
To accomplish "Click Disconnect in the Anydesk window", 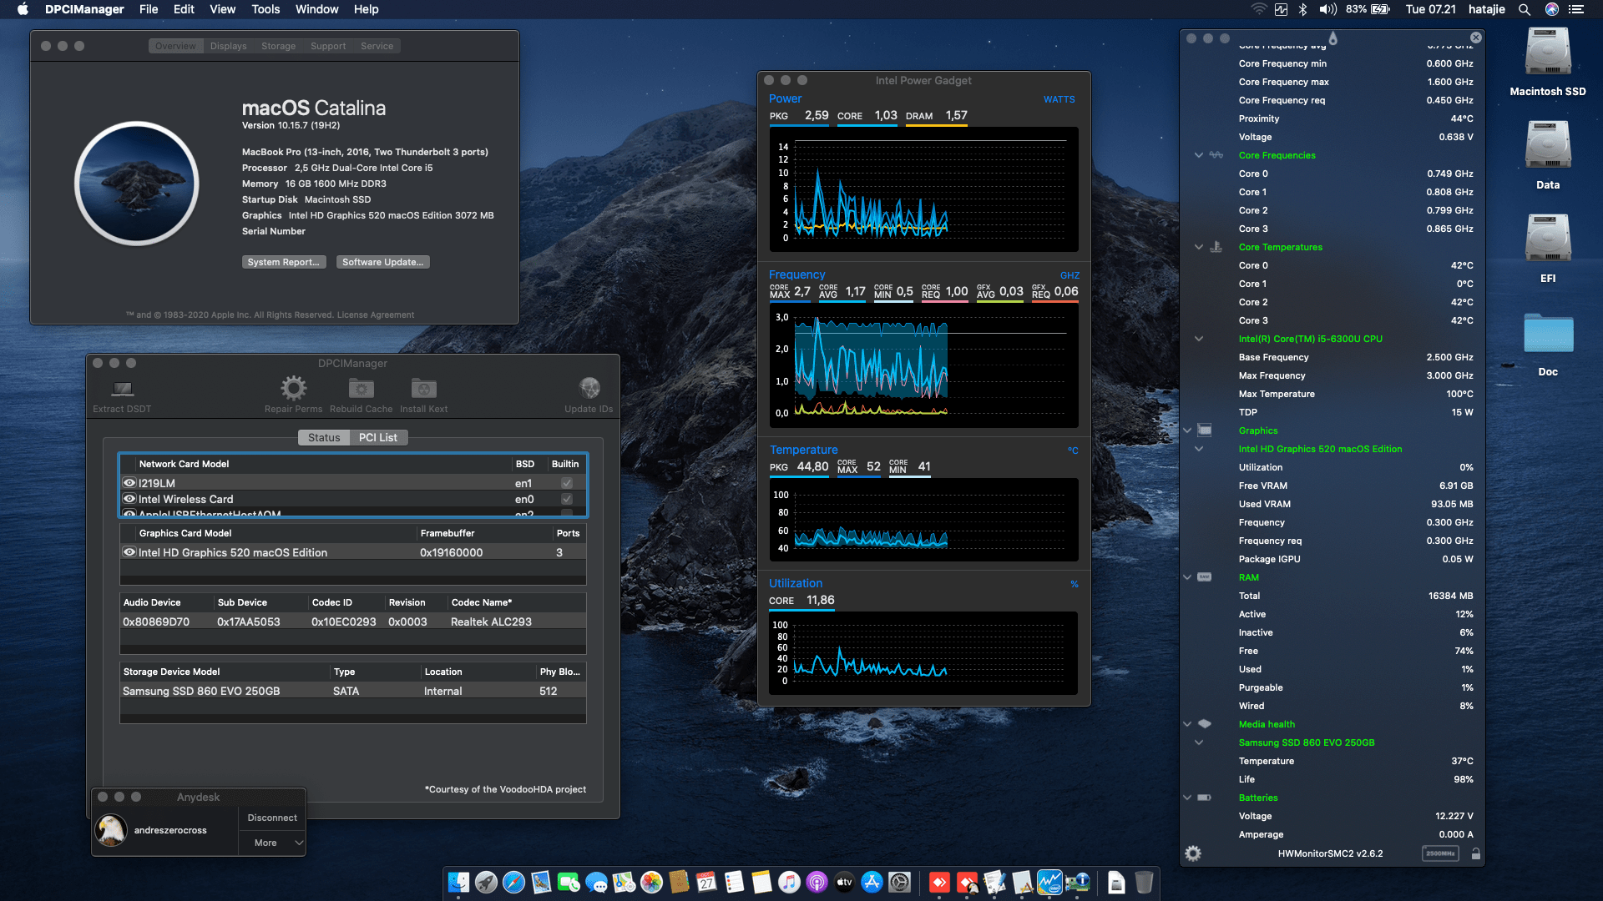I will [x=271, y=818].
